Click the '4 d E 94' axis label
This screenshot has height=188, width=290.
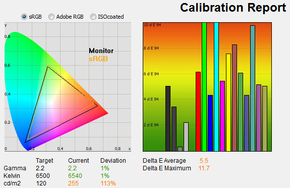(151, 99)
